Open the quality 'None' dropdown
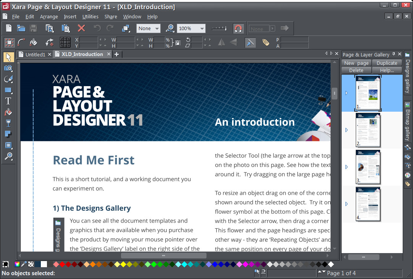The width and height of the screenshot is (413, 279). [x=148, y=29]
